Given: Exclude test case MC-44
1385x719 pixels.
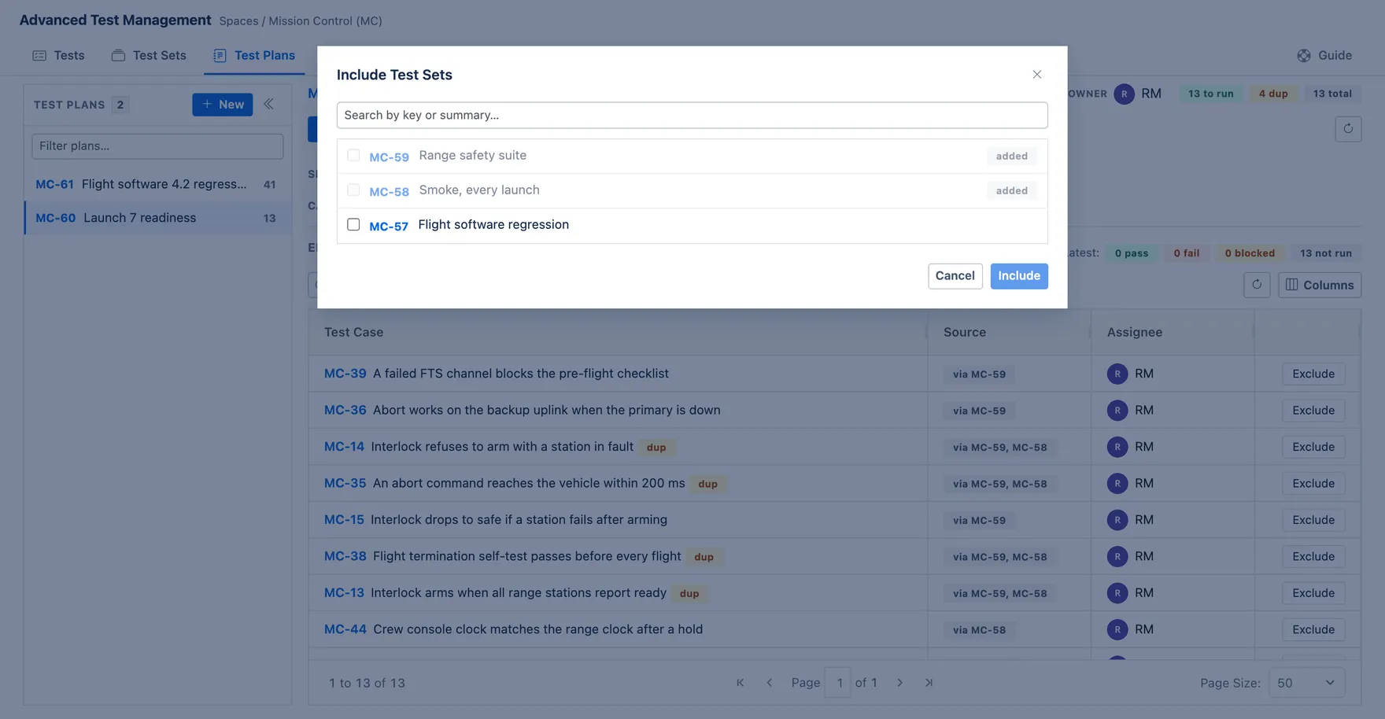Looking at the screenshot, I should click(x=1313, y=629).
